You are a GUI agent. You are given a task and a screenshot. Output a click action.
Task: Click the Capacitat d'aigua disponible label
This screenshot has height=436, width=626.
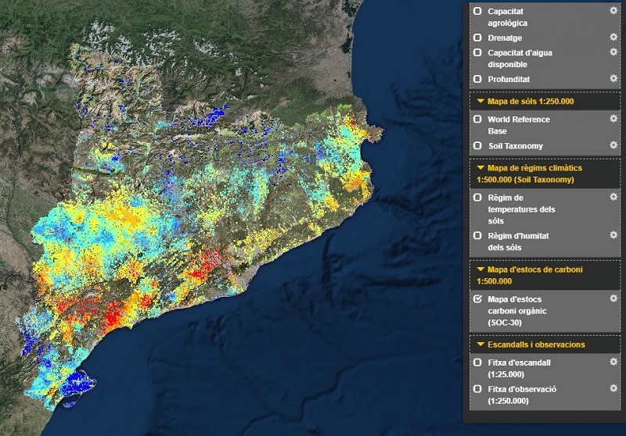pyautogui.click(x=520, y=59)
